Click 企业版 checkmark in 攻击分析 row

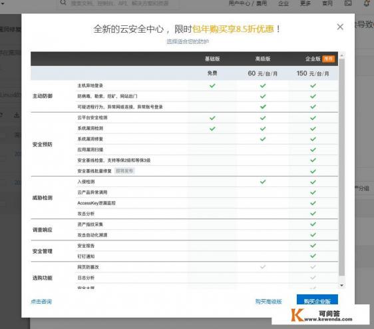(x=313, y=213)
